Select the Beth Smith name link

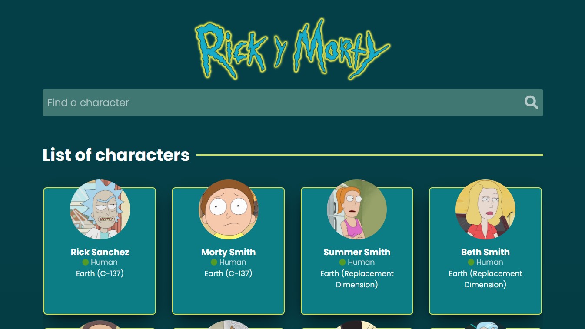485,252
